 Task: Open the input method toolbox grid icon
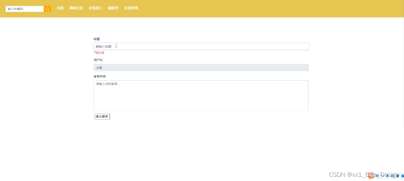pos(402,176)
